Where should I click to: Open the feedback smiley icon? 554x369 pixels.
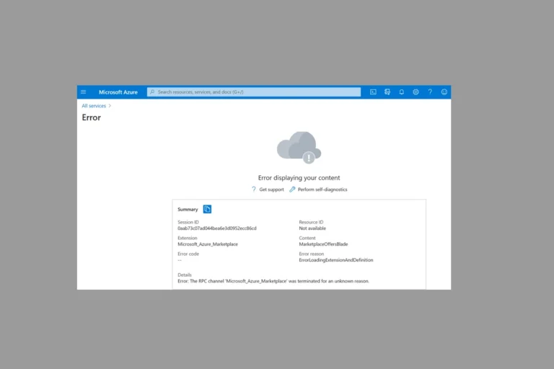[444, 92]
